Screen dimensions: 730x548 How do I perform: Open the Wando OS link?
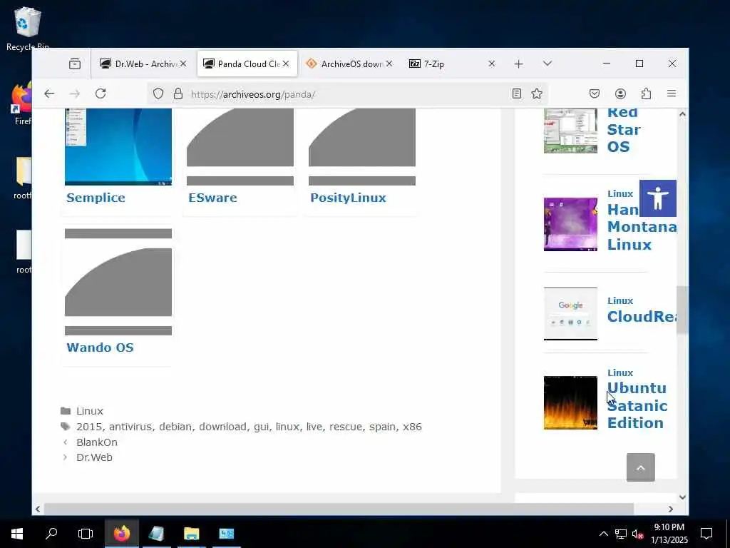(x=100, y=347)
